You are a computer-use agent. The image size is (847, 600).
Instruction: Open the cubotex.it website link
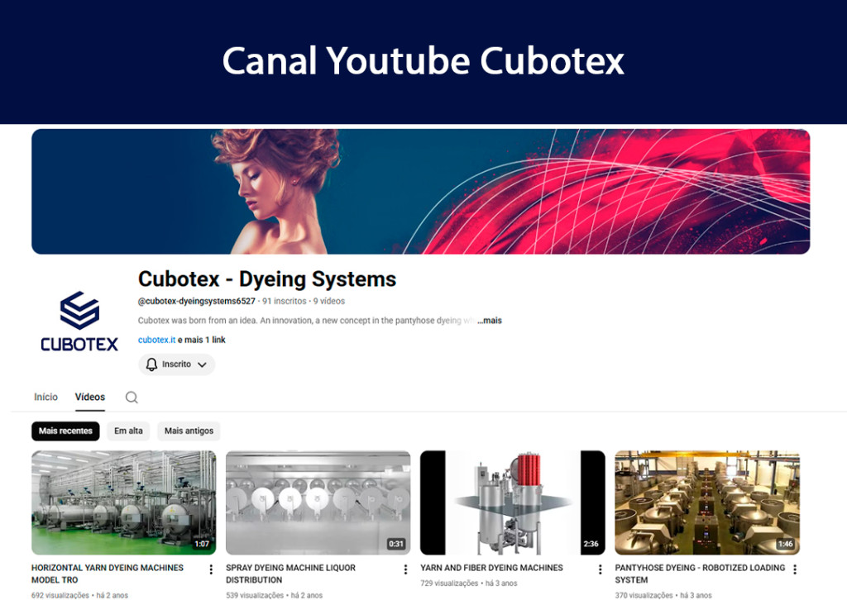156,340
